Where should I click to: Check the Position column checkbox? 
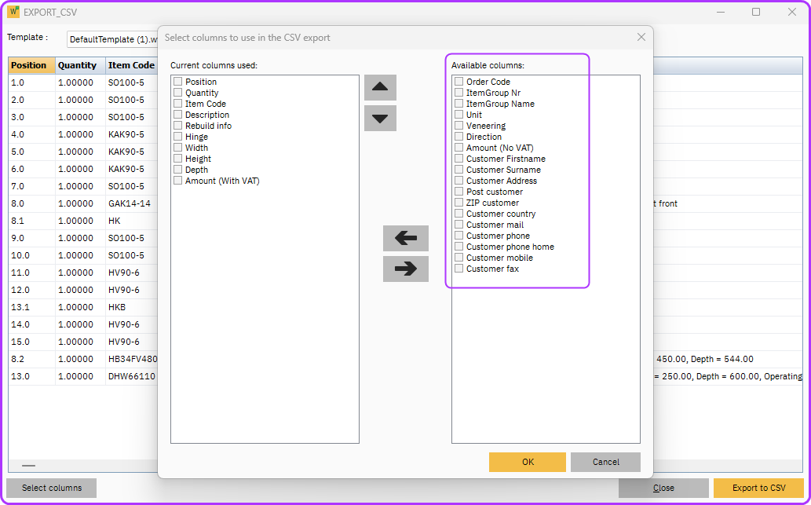click(x=179, y=82)
